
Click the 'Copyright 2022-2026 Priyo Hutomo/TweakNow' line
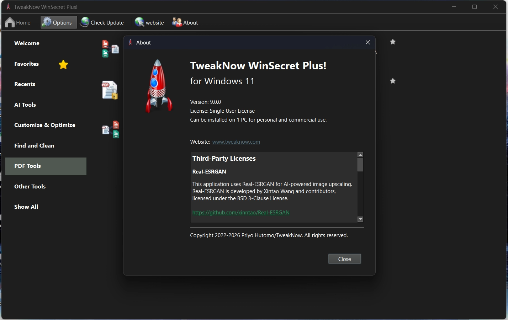click(269, 235)
